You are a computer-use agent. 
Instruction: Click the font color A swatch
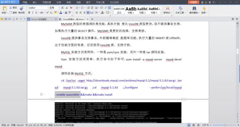click(61, 13)
